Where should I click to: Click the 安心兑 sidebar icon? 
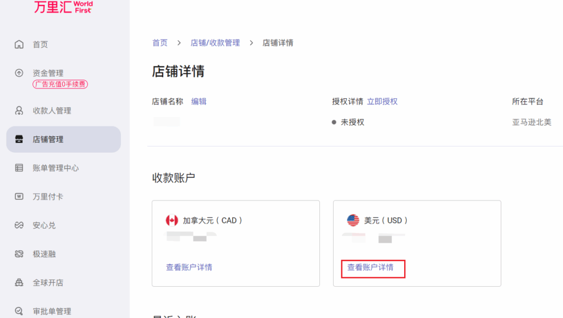coord(19,225)
